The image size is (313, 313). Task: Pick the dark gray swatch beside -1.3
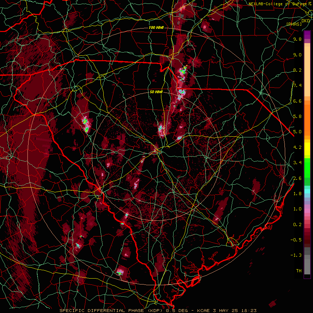pos(307,251)
